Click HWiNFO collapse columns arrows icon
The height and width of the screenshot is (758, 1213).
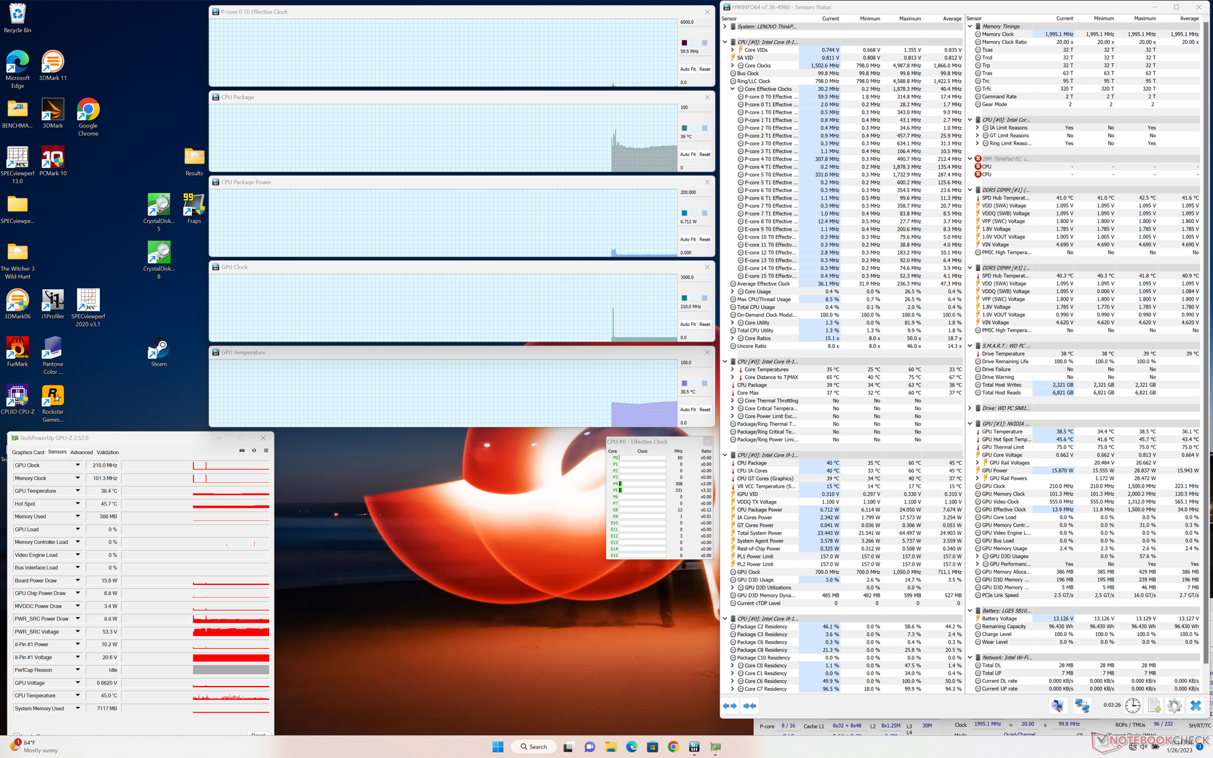click(x=750, y=706)
